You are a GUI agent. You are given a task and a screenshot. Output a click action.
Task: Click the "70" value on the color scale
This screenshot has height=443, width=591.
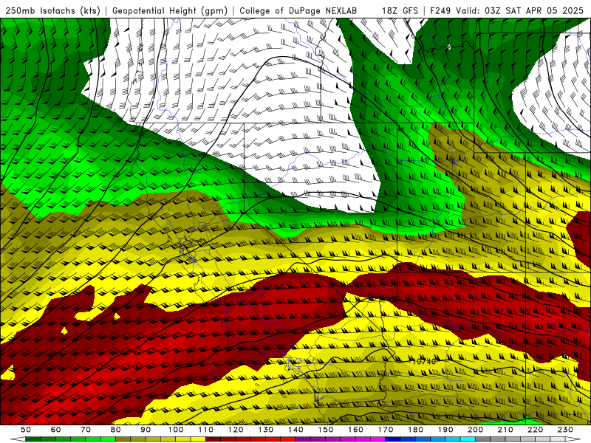click(x=86, y=430)
